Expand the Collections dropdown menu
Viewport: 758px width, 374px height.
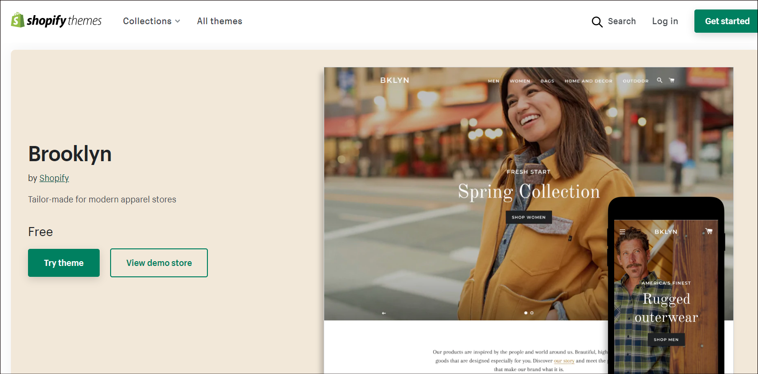(151, 21)
